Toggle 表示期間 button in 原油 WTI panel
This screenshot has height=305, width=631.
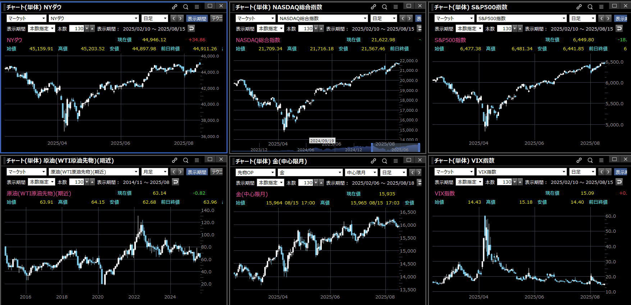click(x=197, y=172)
